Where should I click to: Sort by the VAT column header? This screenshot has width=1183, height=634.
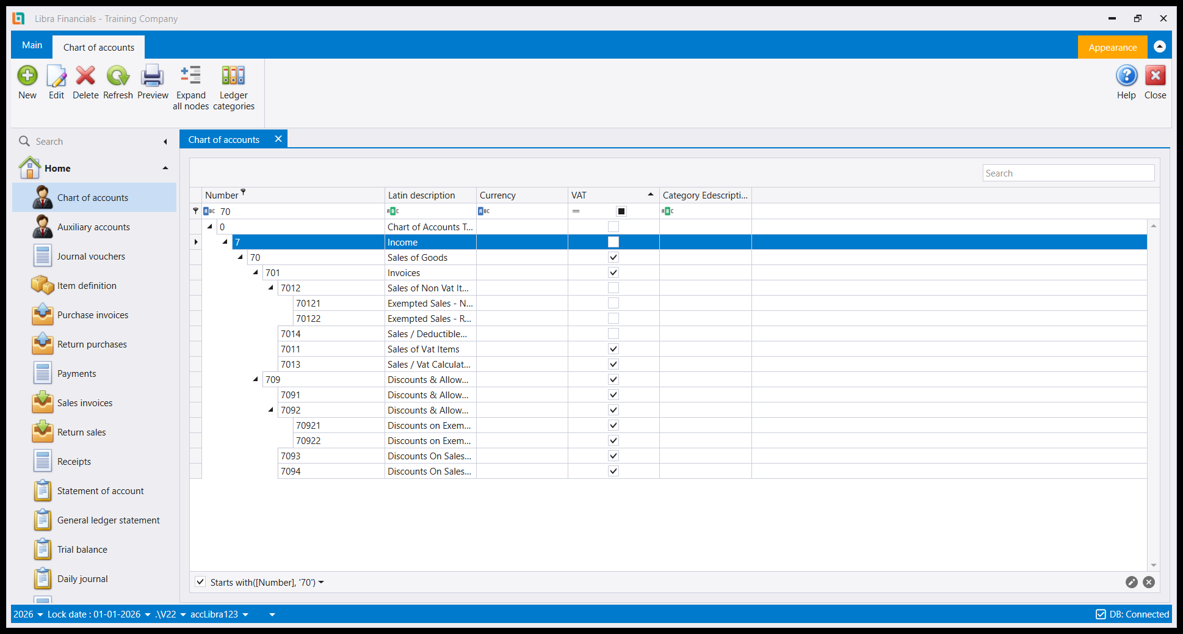tap(613, 195)
